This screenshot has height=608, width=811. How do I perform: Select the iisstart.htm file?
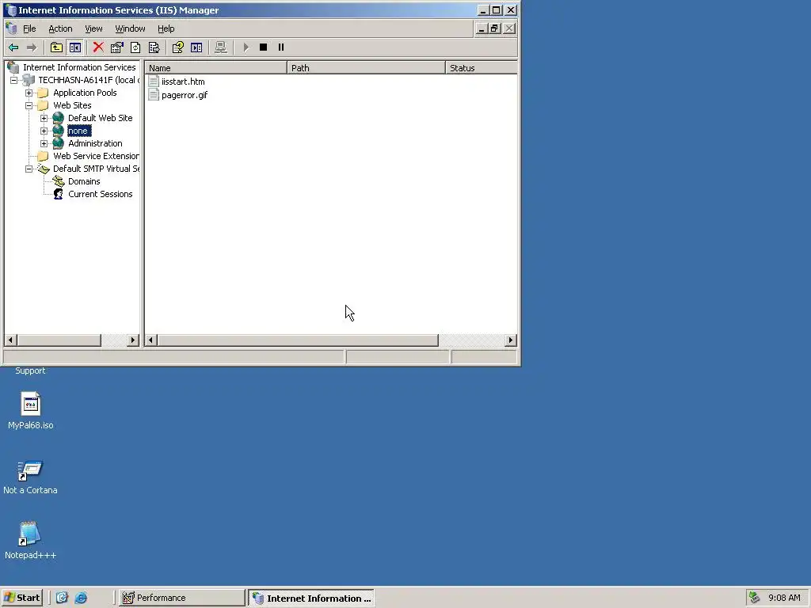[183, 82]
